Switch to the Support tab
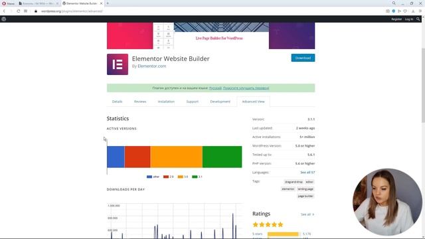This screenshot has width=425, height=239. point(192,102)
